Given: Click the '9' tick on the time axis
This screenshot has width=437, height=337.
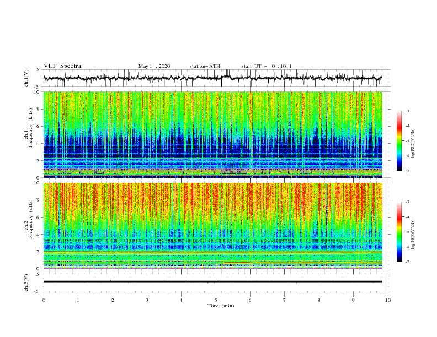Looking at the screenshot, I should click(353, 300).
